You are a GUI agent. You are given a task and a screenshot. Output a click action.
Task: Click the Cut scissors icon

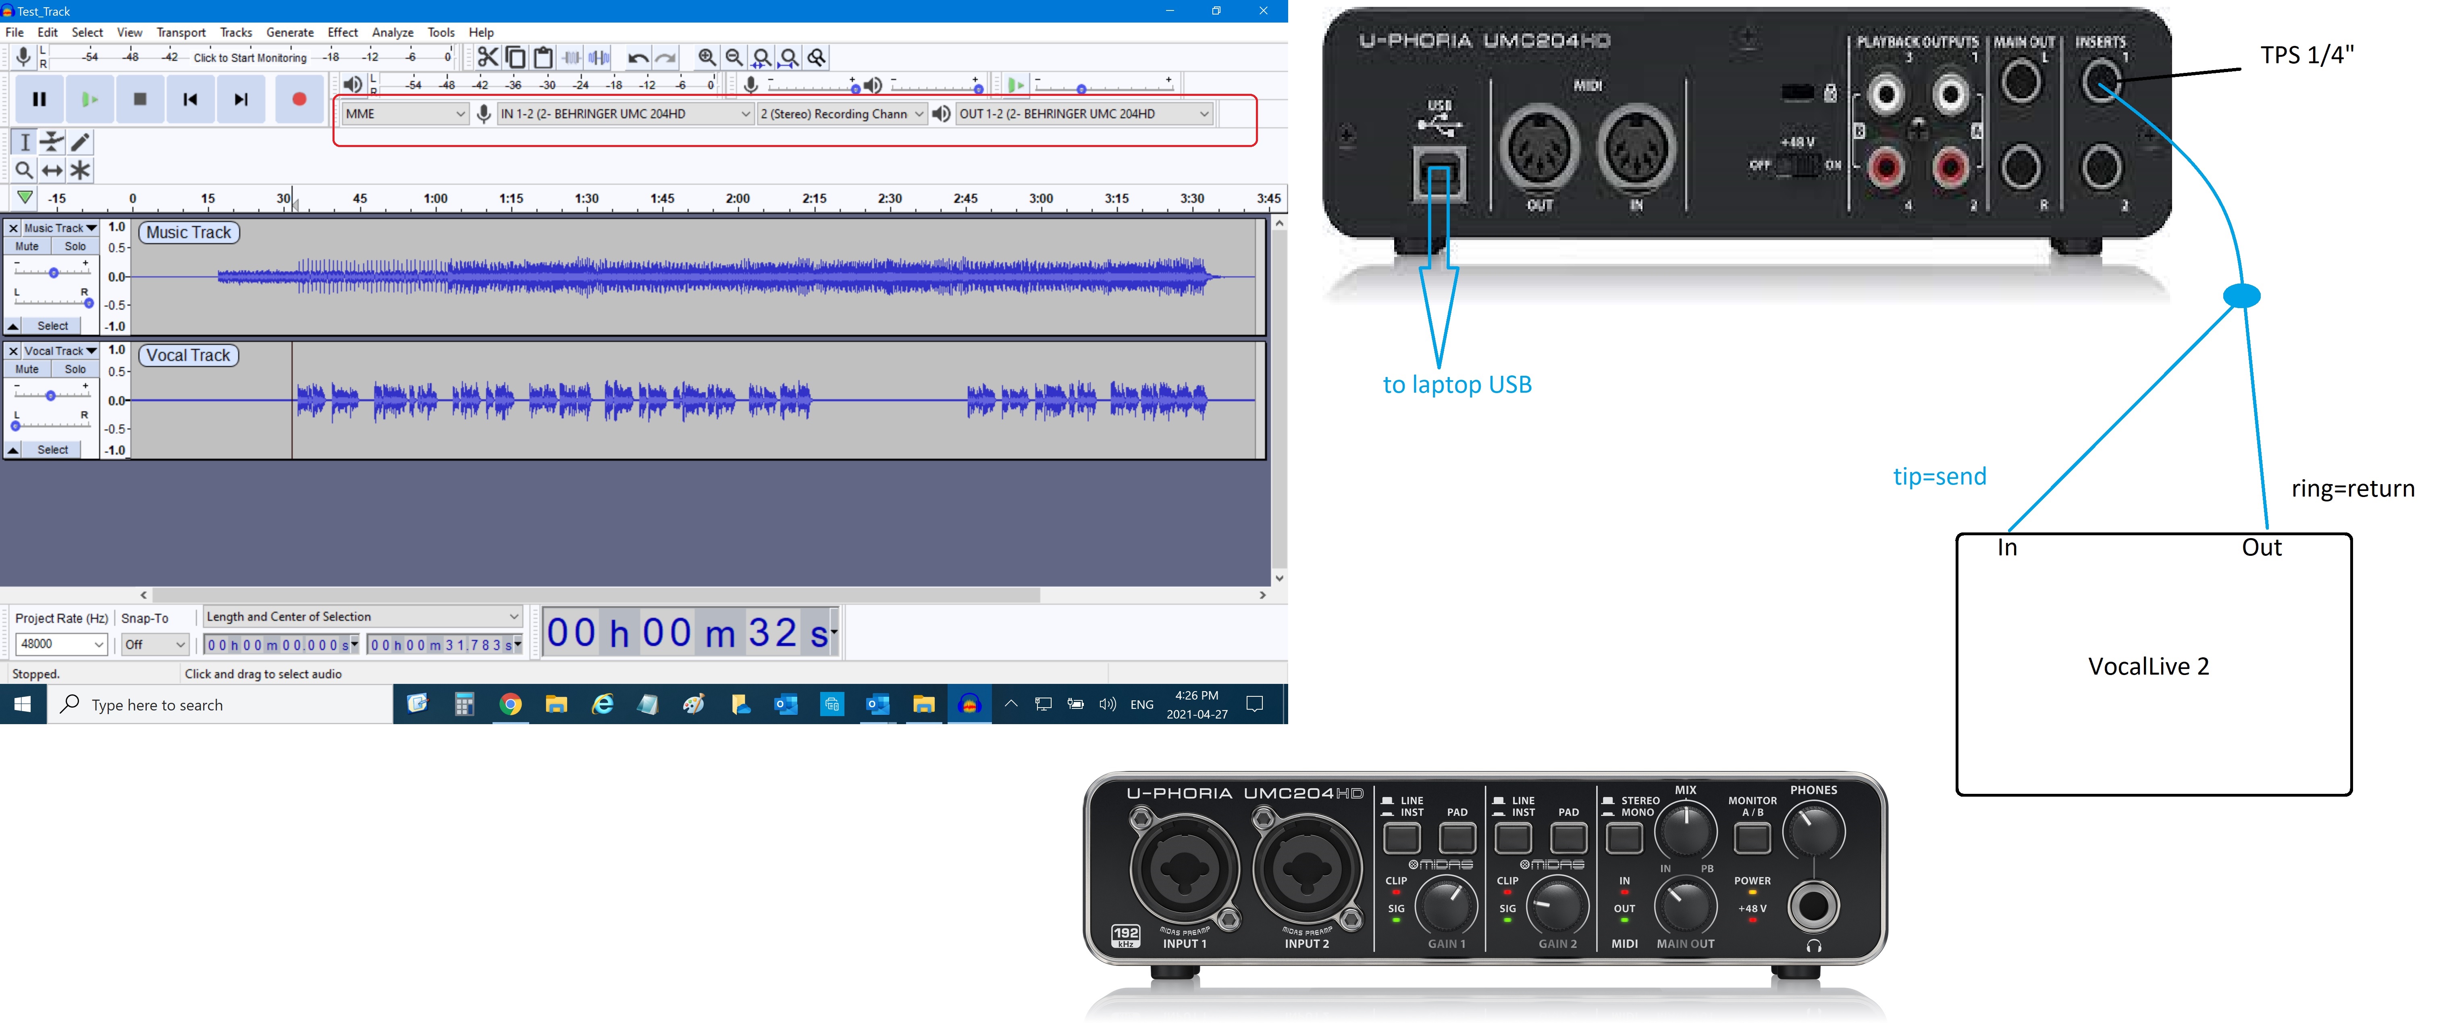[x=488, y=57]
